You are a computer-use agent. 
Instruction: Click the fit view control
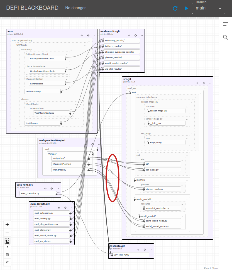pos(7,240)
